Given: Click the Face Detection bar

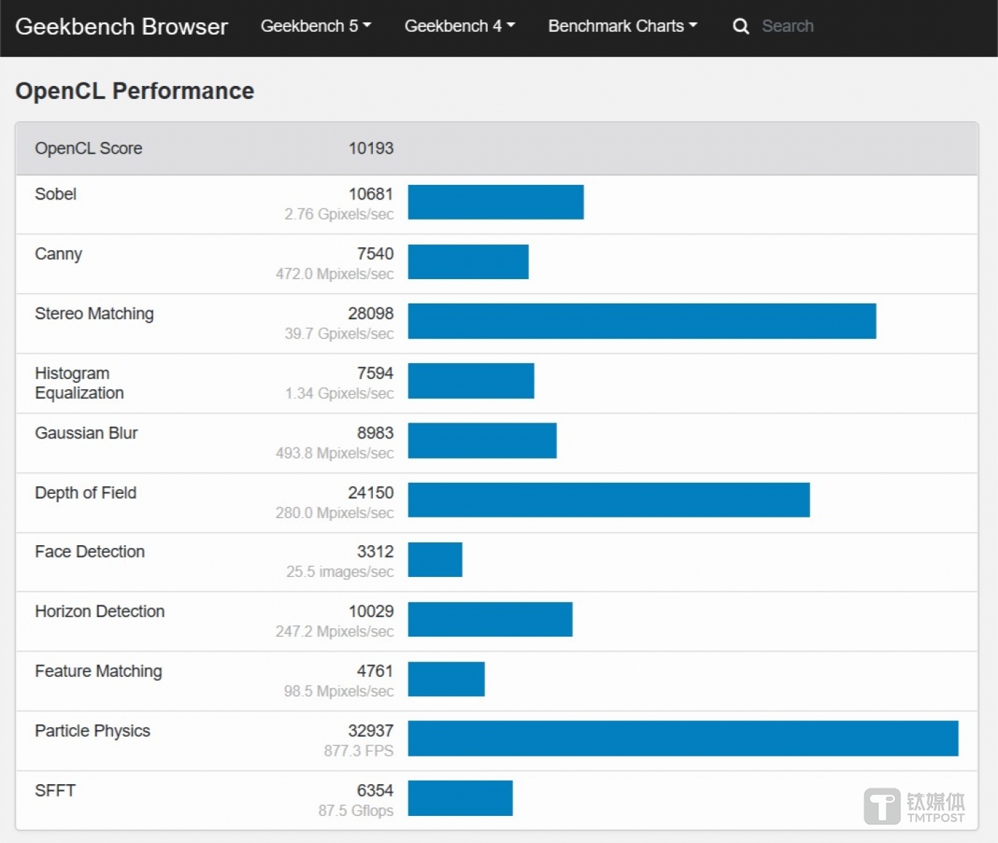Looking at the screenshot, I should point(435,560).
